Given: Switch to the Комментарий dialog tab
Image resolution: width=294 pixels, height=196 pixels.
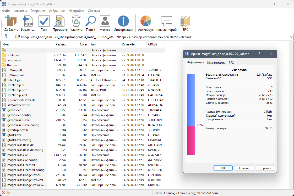Looking at the screenshot, I should tap(216, 63).
